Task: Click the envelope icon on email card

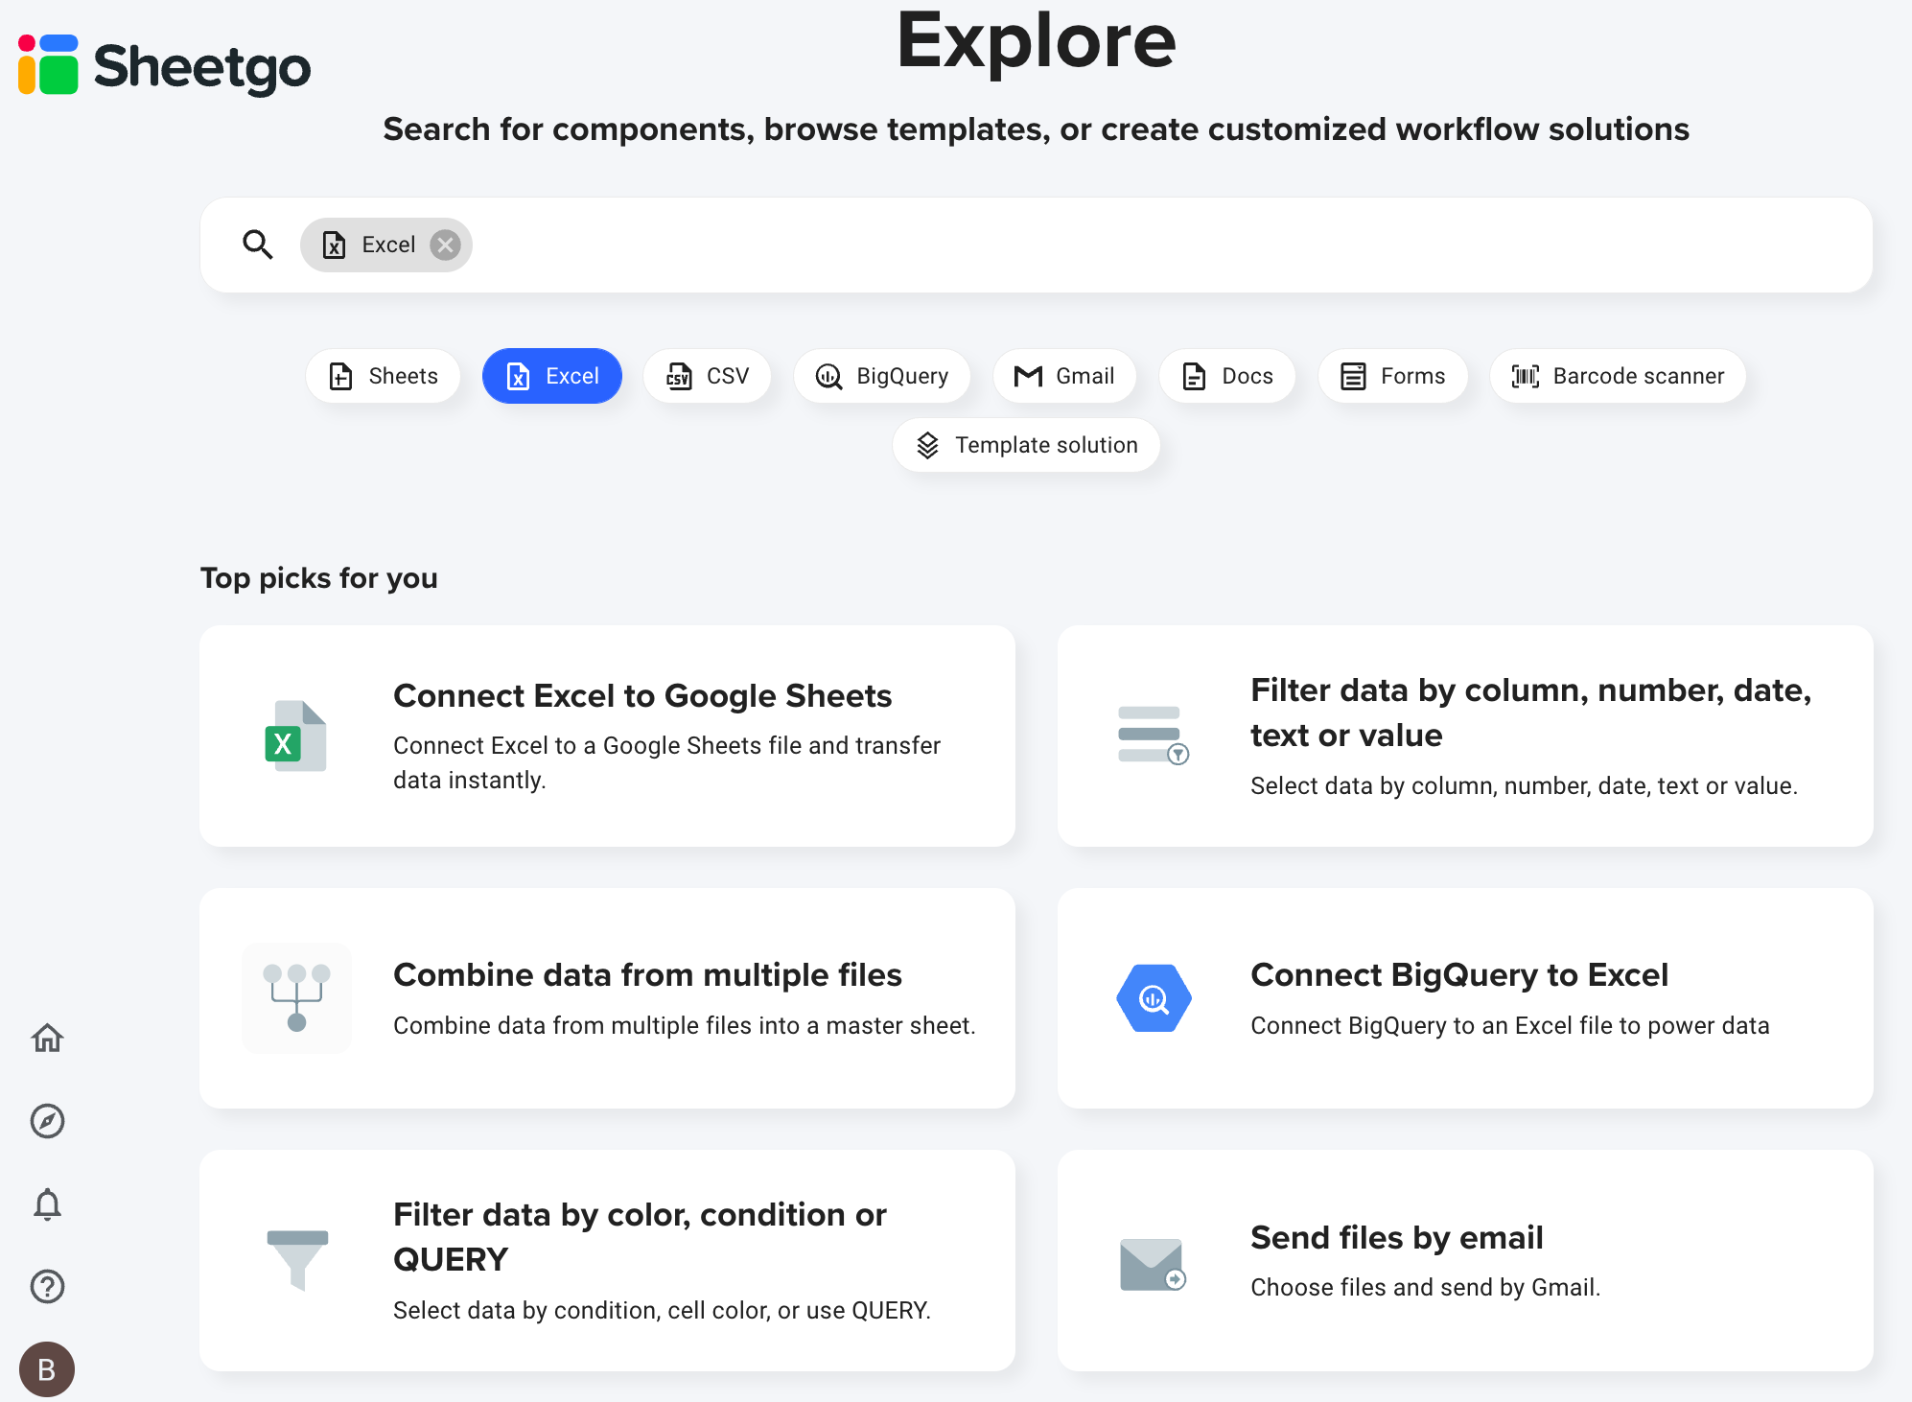Action: tap(1153, 1265)
